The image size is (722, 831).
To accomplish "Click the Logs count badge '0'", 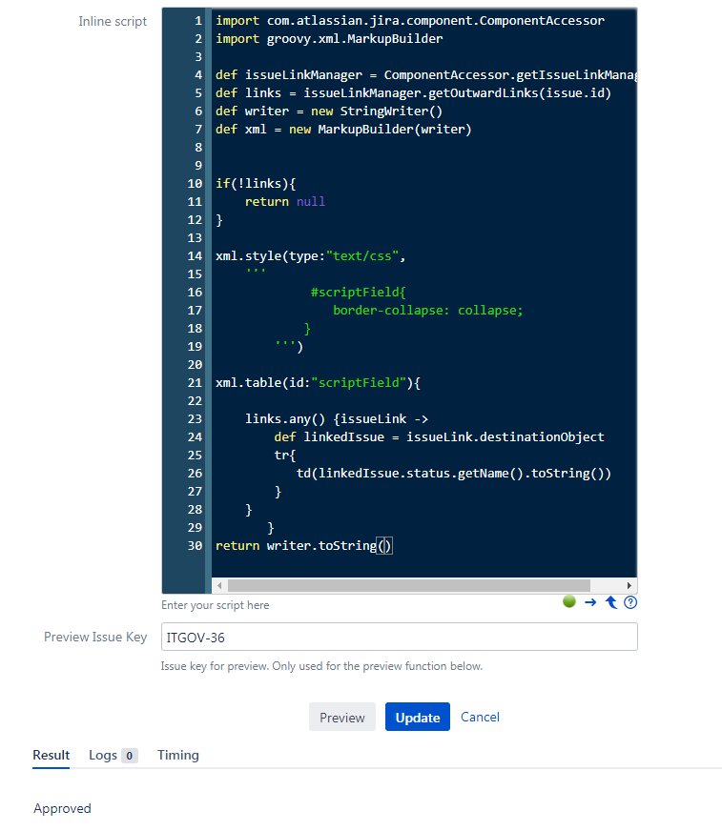I will [130, 756].
